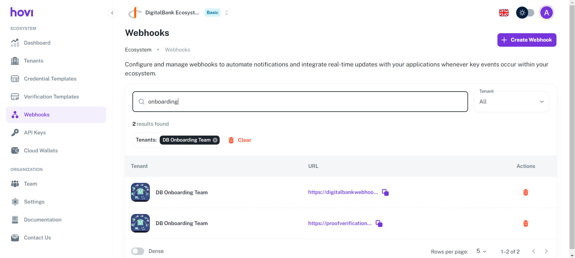Copy the proofverification webhook URL
The image size is (575, 258).
[379, 224]
